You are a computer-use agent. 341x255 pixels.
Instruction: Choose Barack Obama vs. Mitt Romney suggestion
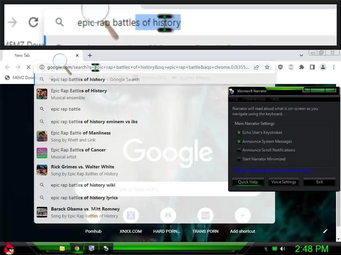point(155,212)
